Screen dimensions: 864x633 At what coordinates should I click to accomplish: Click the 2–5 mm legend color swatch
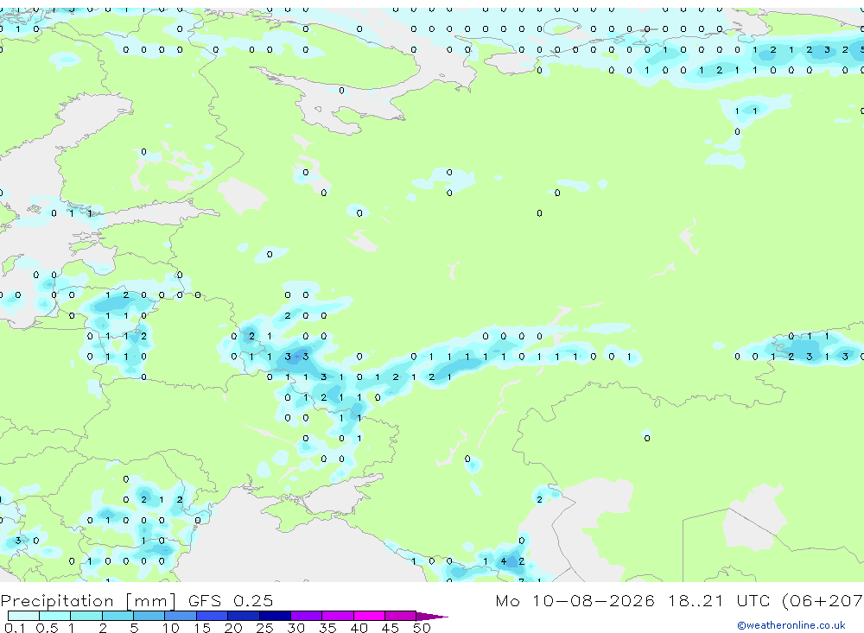pos(118,616)
